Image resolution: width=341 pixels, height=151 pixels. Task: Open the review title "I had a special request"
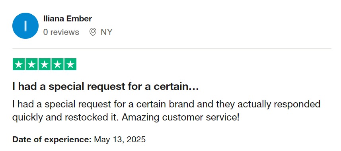(105, 87)
